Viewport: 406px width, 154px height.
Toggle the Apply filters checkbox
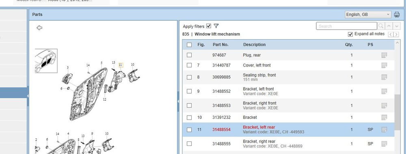[x=209, y=26]
